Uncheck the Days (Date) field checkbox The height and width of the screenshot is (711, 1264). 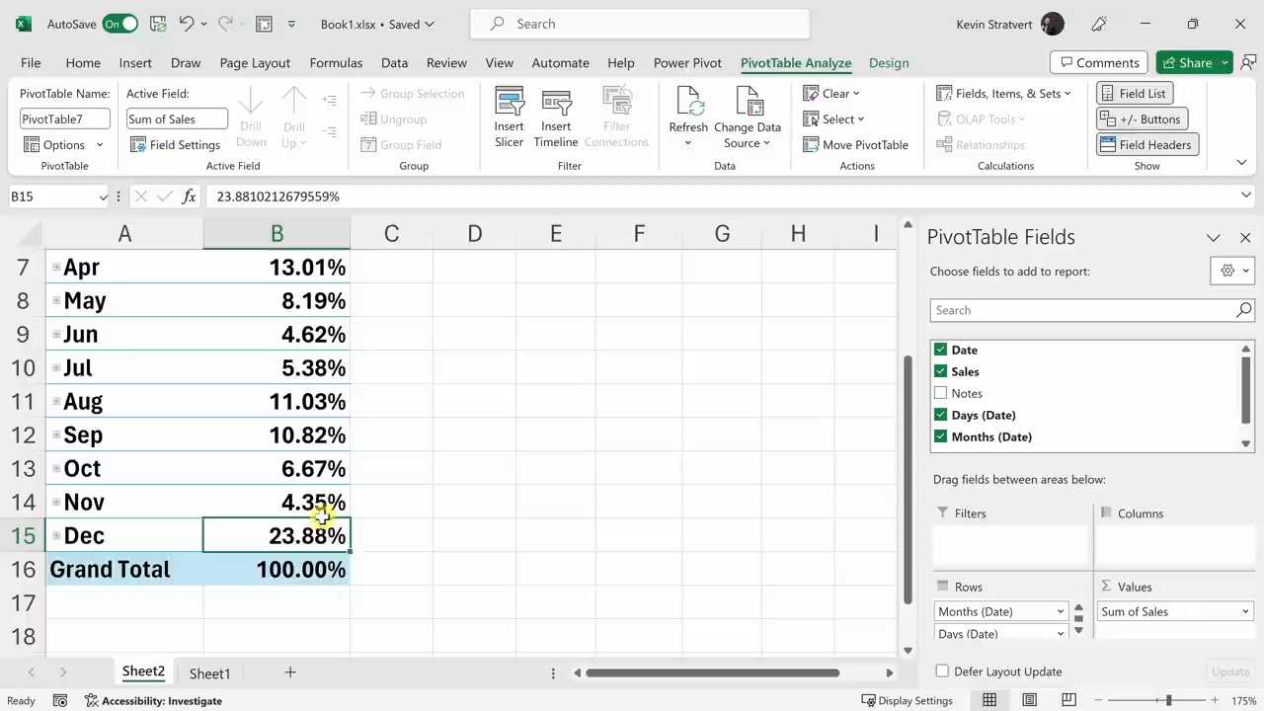940,415
